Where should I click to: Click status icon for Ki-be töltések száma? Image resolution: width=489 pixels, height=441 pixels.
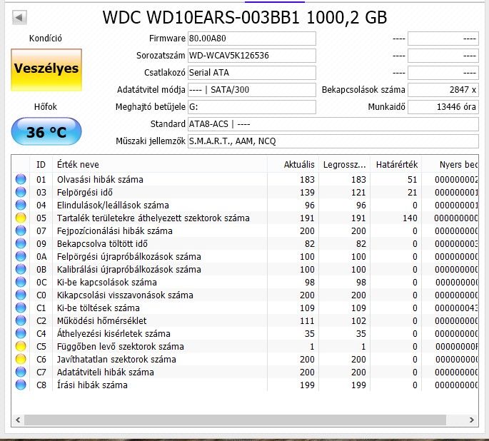pos(21,308)
